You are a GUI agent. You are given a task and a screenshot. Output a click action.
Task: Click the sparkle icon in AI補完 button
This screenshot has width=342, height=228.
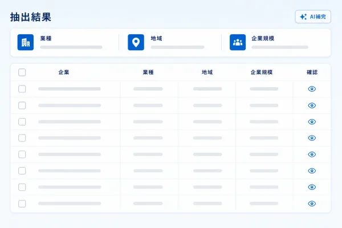303,17
